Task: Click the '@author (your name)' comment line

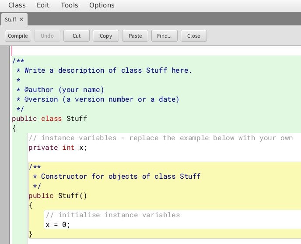Action: pyautogui.click(x=64, y=90)
